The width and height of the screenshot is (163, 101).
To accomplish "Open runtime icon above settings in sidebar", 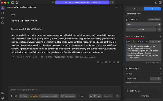I will tap(3, 93).
